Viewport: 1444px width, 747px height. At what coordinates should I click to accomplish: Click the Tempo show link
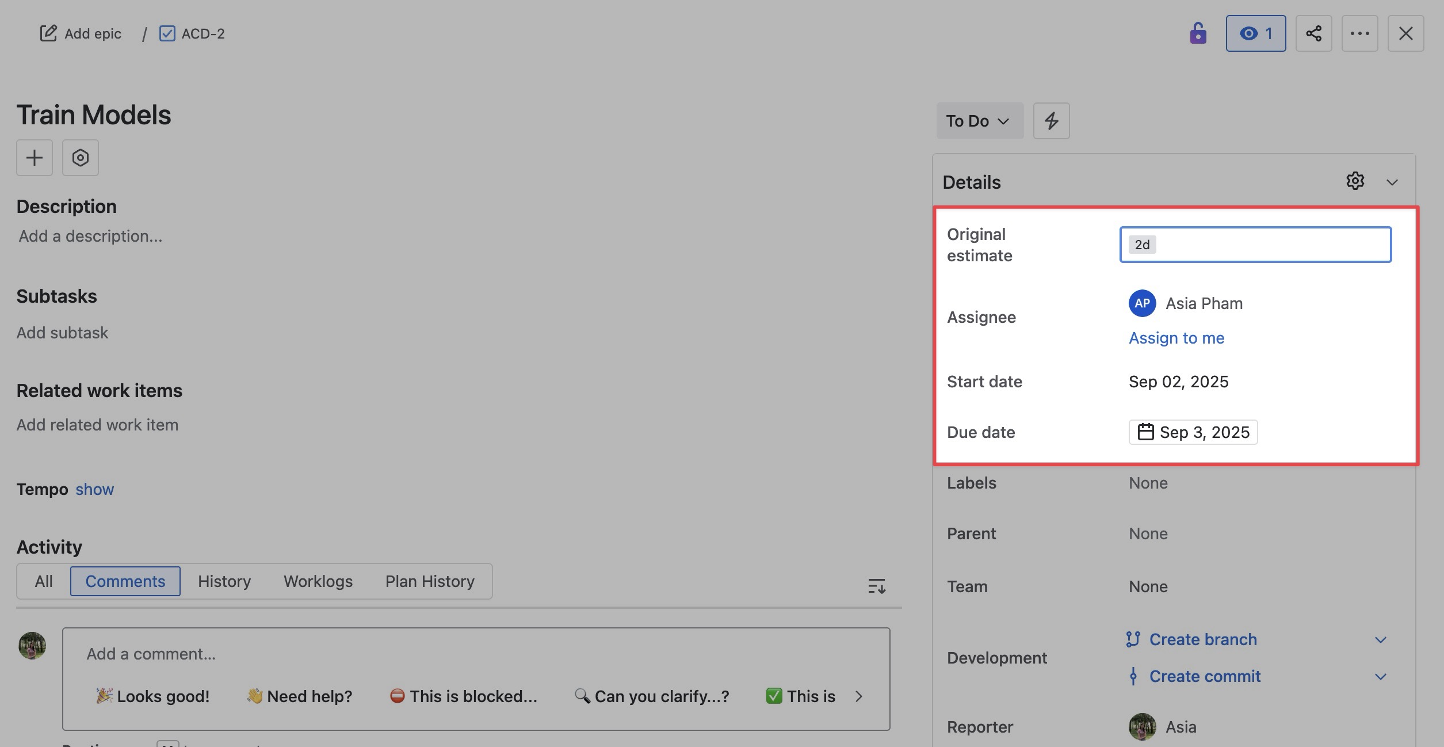point(94,489)
